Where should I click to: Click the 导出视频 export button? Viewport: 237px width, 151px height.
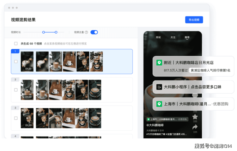pyautogui.click(x=194, y=20)
